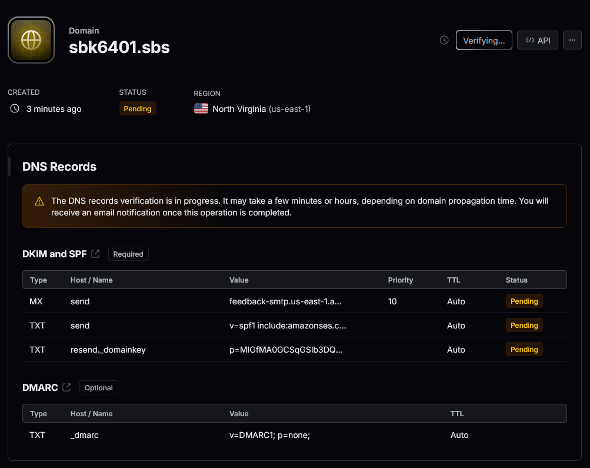Image resolution: width=590 pixels, height=468 pixels.
Task: Click the US flag region icon
Action: 201,108
